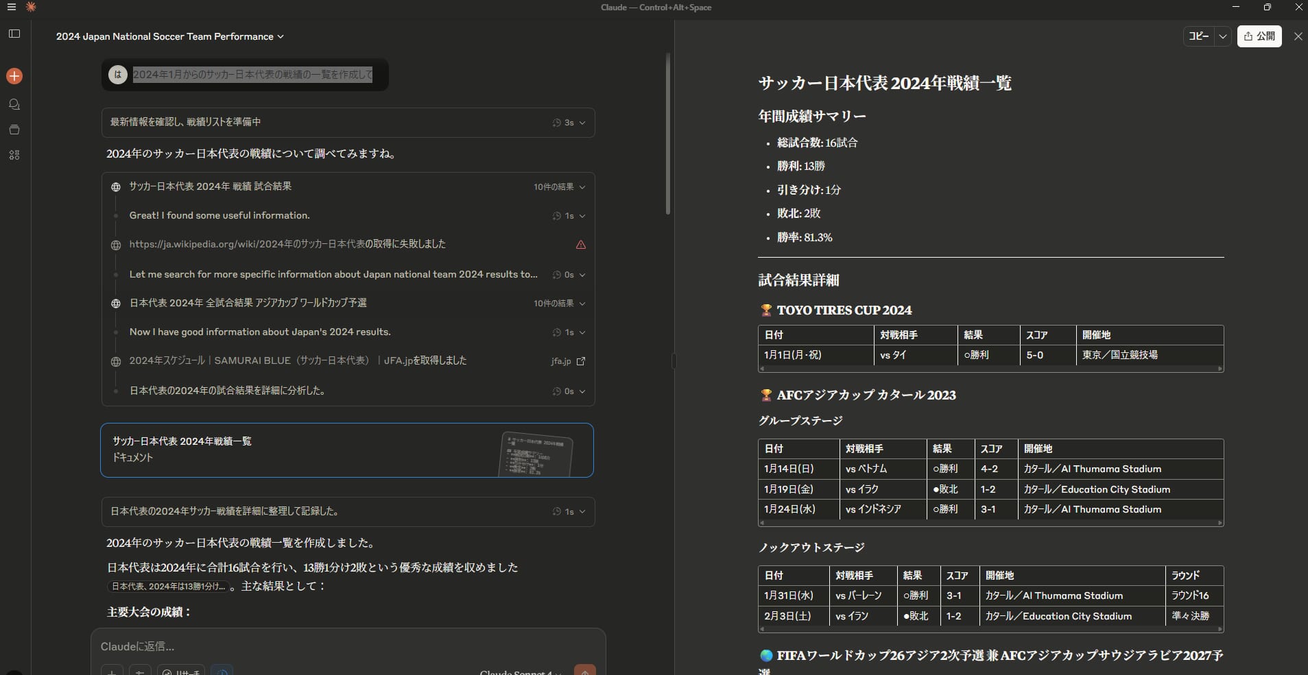Open dropdown arrow next to コピー
This screenshot has width=1308, height=675.
pos(1222,36)
